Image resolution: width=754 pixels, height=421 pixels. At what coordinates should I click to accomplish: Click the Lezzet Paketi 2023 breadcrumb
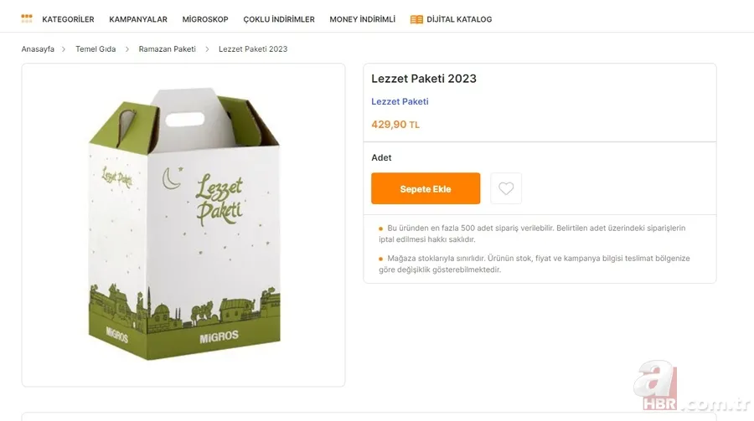point(253,49)
